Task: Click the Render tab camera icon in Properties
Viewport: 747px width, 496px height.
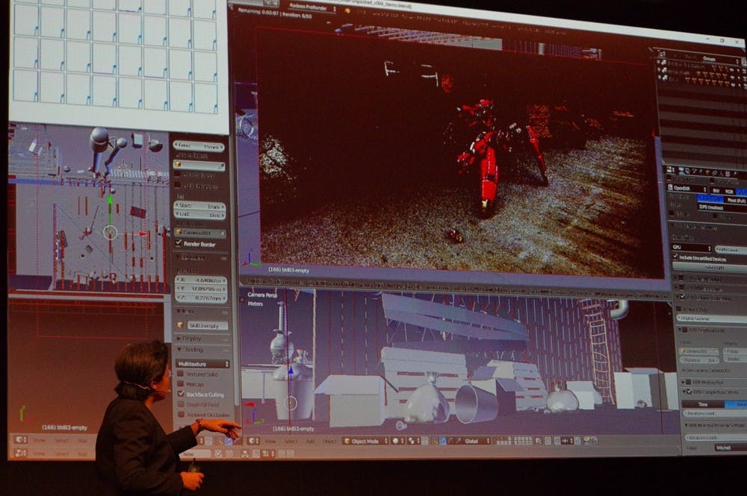Action: [x=680, y=170]
